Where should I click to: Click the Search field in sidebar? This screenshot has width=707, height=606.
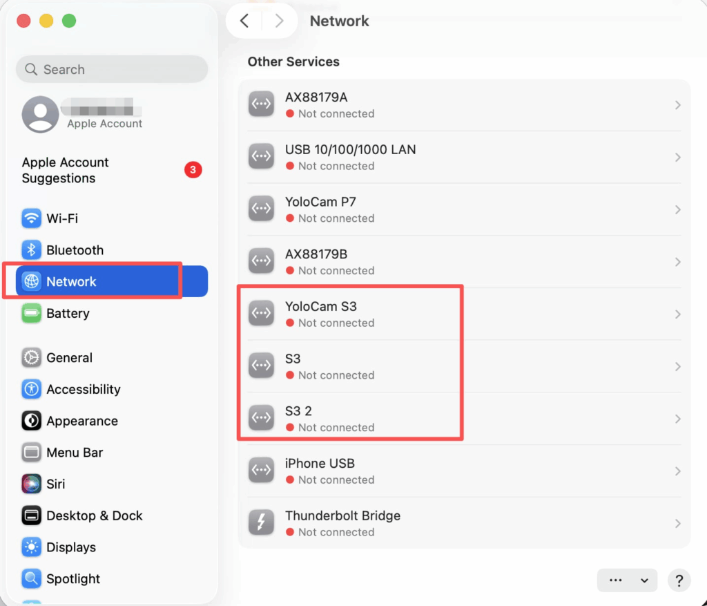pyautogui.click(x=112, y=69)
